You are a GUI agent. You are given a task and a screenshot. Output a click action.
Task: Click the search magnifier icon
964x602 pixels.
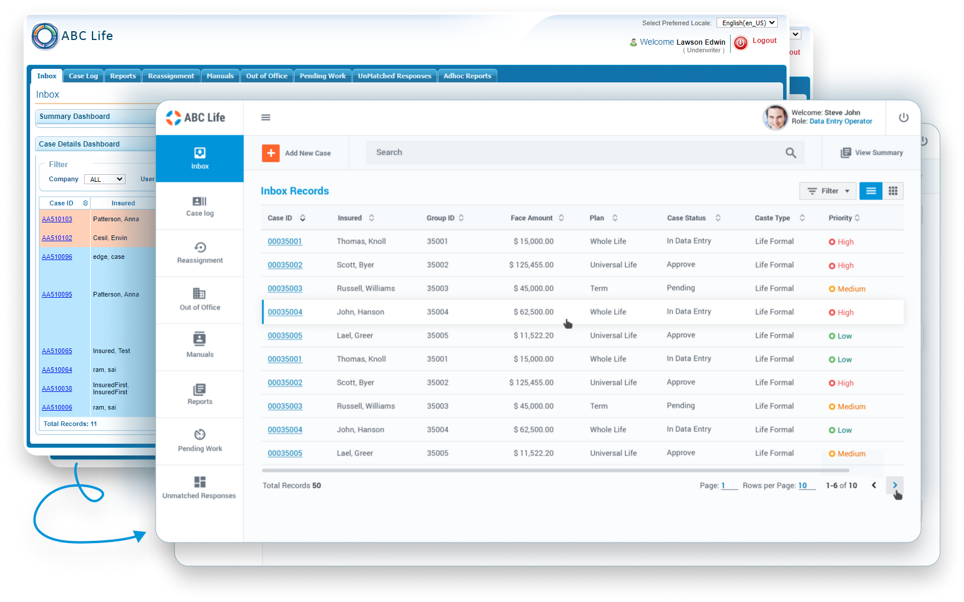[x=791, y=153]
